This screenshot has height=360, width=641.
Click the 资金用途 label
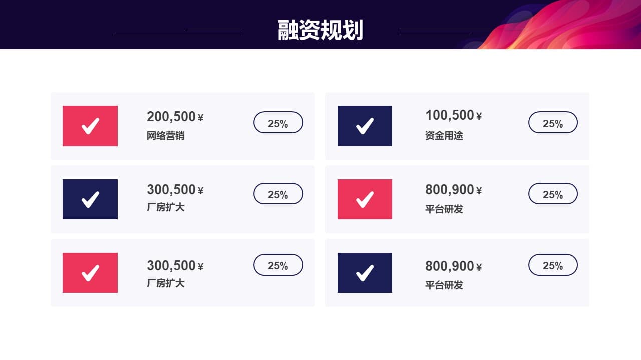[444, 135]
